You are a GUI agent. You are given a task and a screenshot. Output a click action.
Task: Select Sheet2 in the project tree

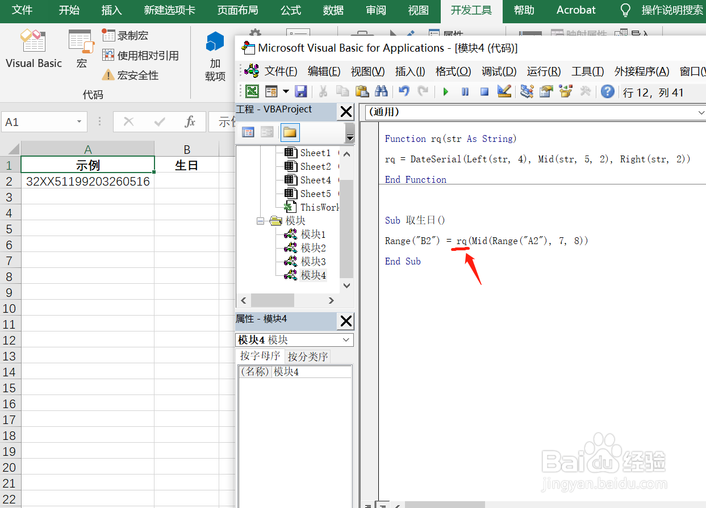point(315,166)
